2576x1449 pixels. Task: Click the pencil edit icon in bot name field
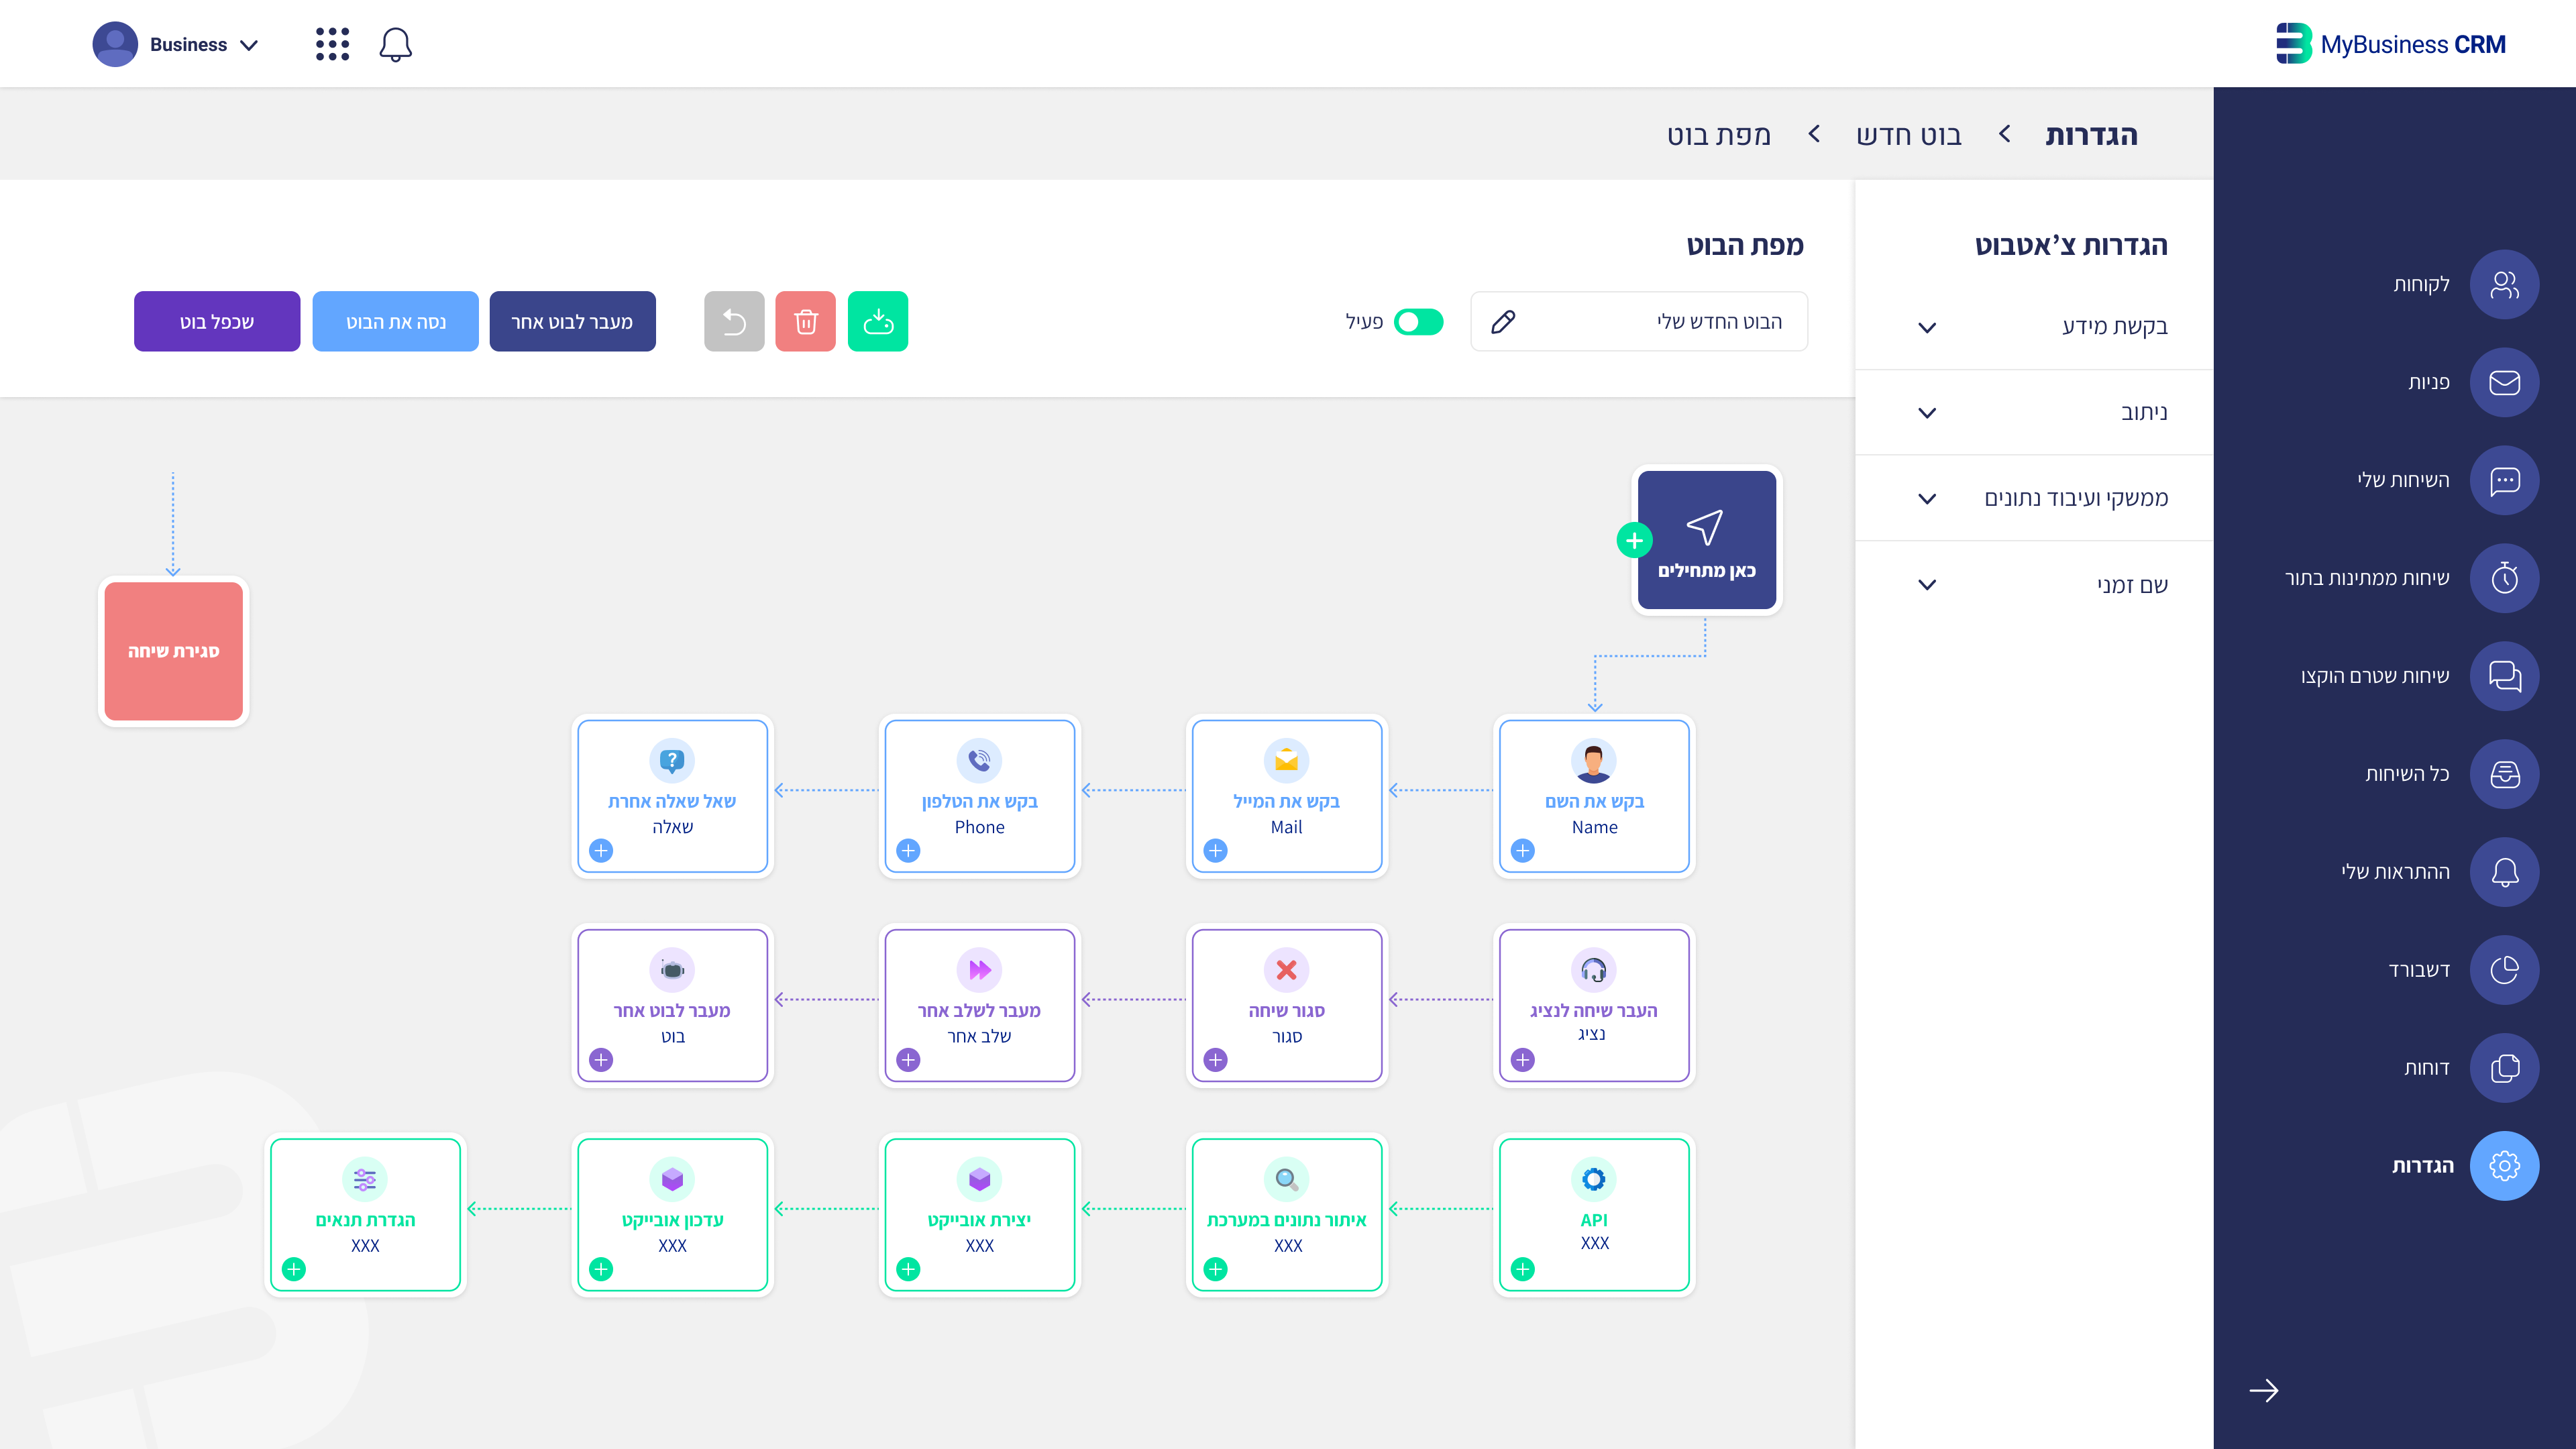1503,321
